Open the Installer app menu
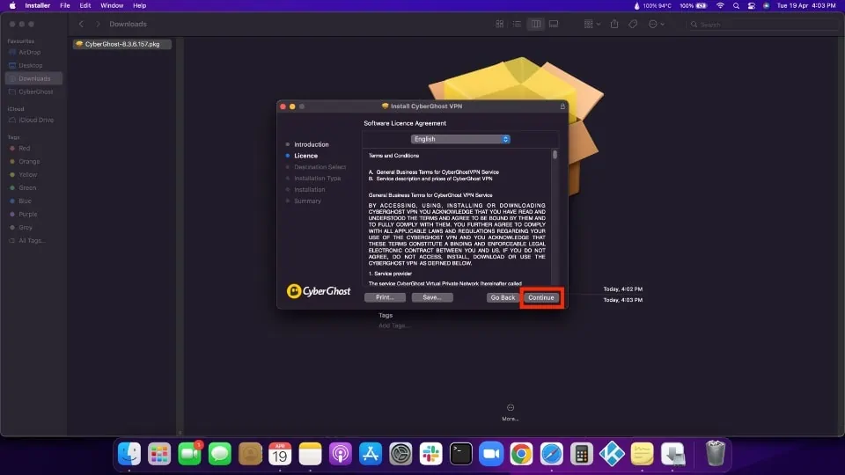 [37, 5]
